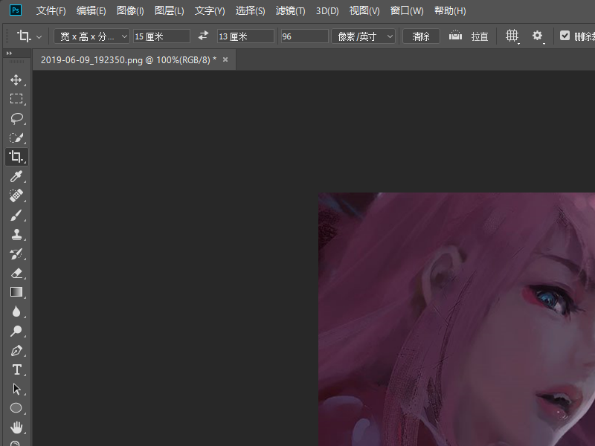Select the Horizontal Type tool
595x446 pixels.
tap(16, 369)
